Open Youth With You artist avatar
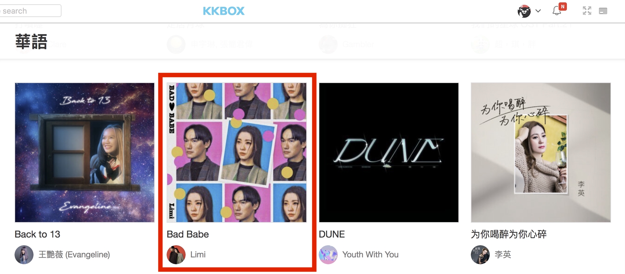625x274 pixels. point(328,255)
